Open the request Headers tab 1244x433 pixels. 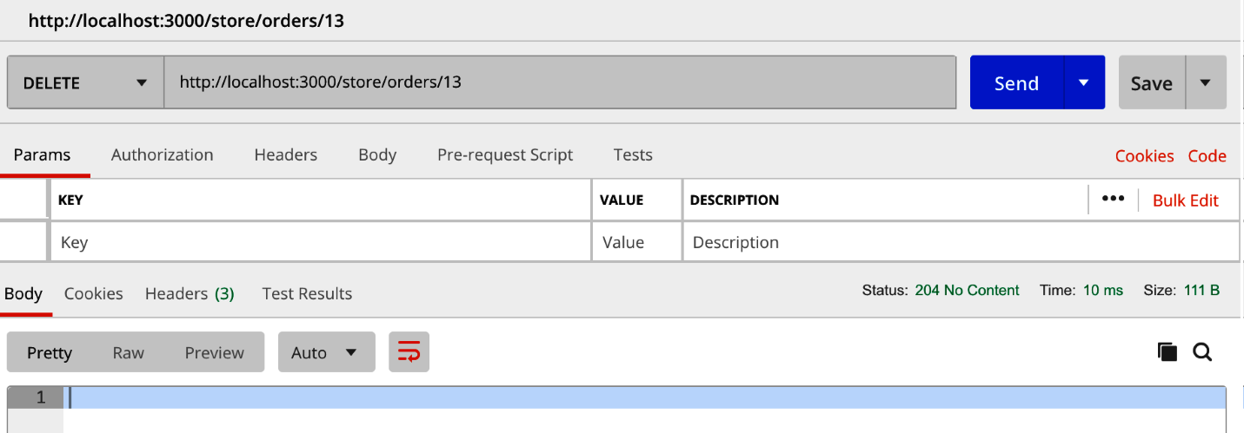click(285, 154)
